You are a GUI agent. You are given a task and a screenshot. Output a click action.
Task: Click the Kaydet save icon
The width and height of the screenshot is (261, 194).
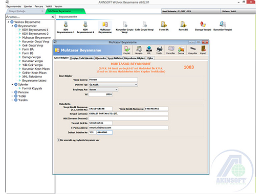(x=127, y=50)
